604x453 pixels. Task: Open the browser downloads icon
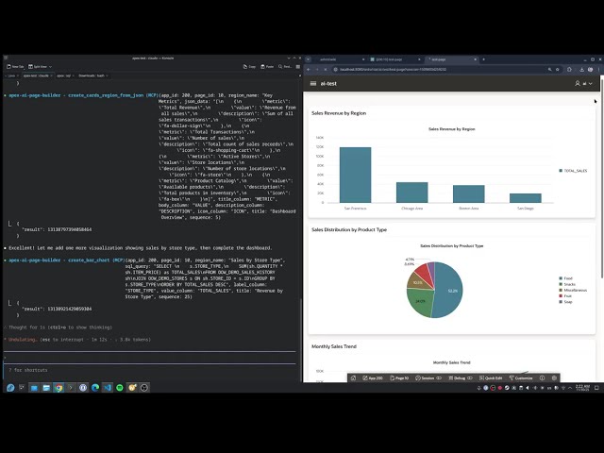(x=581, y=69)
